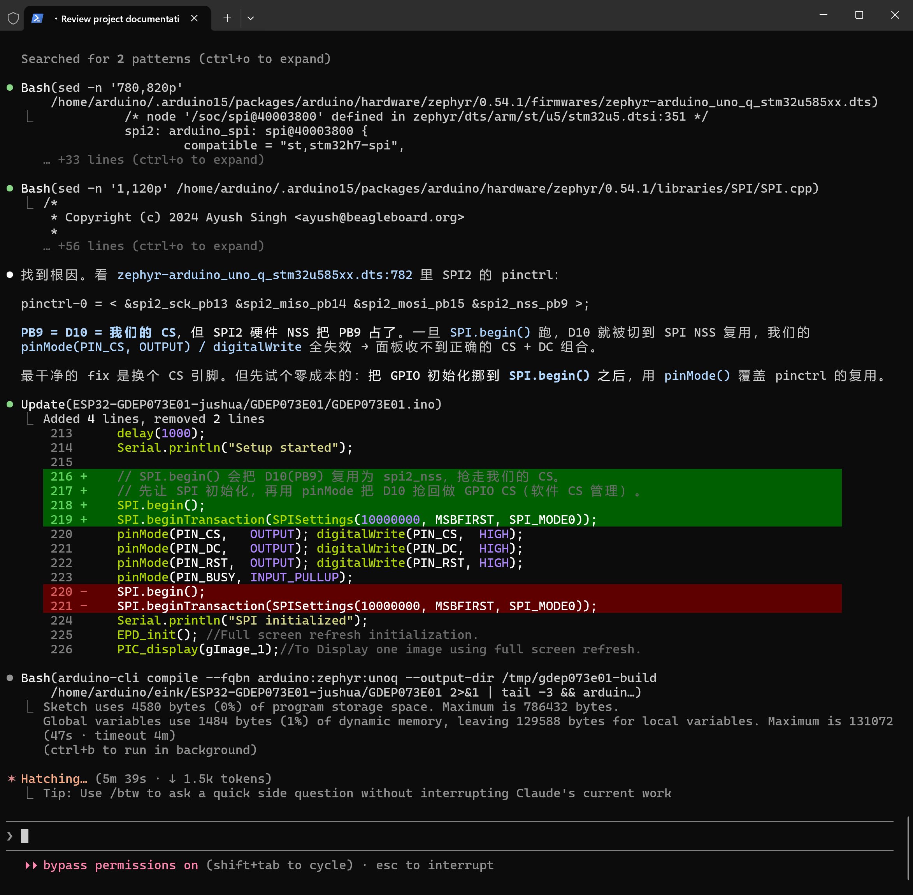Screen dimensions: 913x895
Task: Select the "Review project documentati" tab
Action: coord(117,18)
